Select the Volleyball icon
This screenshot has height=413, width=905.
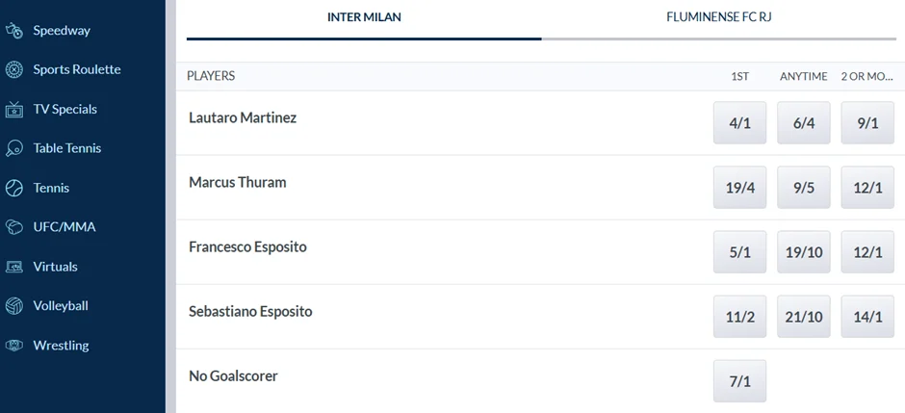pyautogui.click(x=14, y=306)
